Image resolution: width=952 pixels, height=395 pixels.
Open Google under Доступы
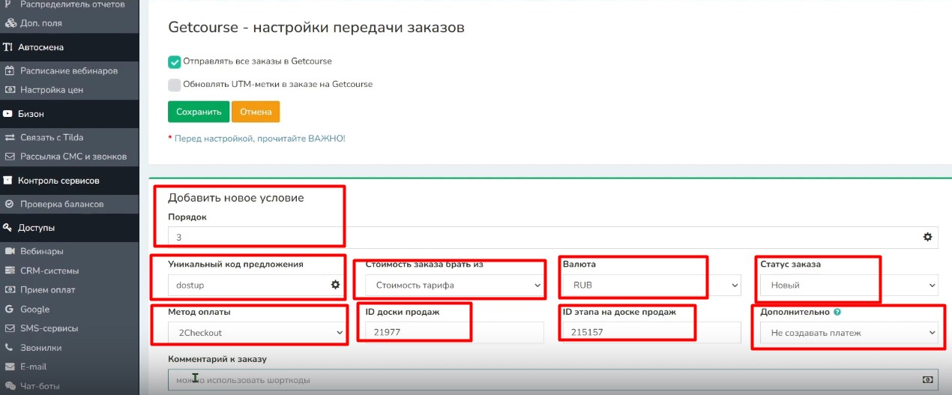click(34, 309)
